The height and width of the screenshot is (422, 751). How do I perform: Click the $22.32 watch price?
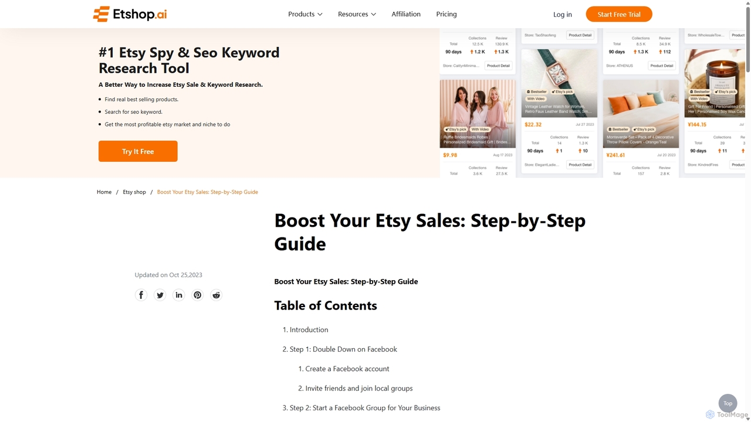click(x=533, y=124)
